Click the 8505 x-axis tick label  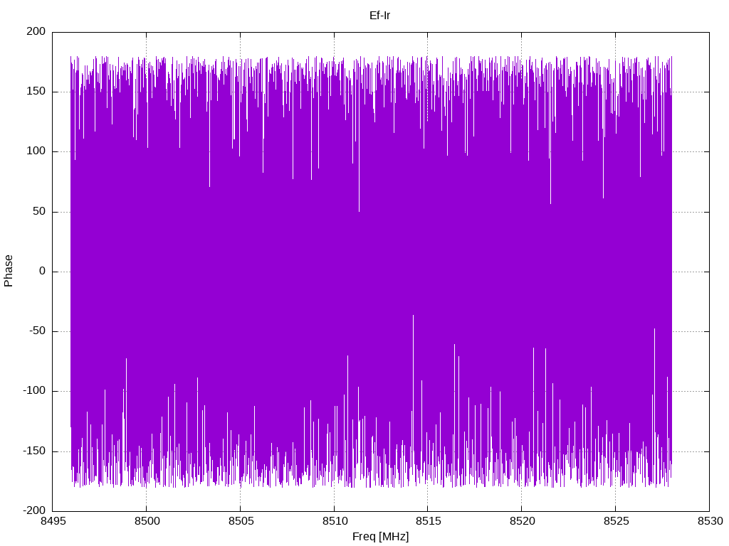click(x=241, y=521)
